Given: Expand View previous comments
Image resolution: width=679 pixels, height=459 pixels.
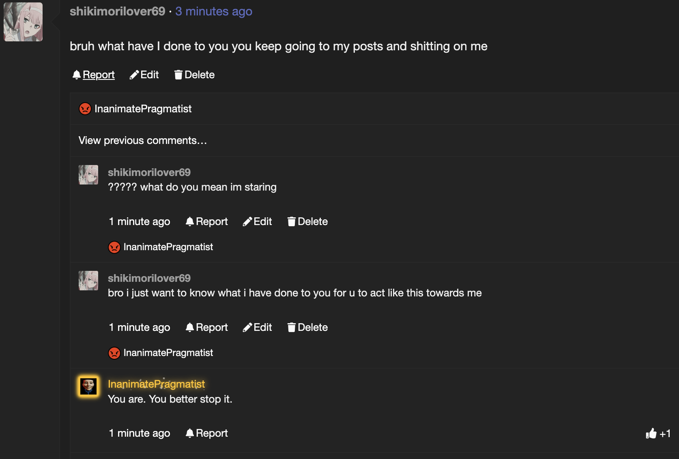Looking at the screenshot, I should click(x=143, y=140).
